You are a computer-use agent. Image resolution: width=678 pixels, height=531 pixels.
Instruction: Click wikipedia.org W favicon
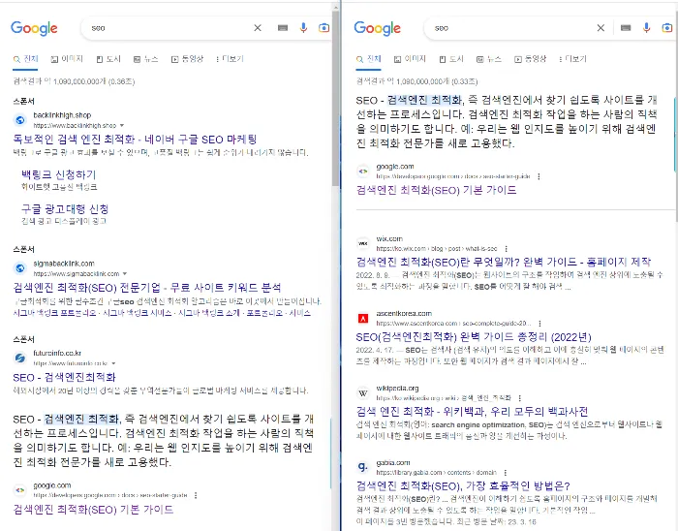[x=363, y=393]
